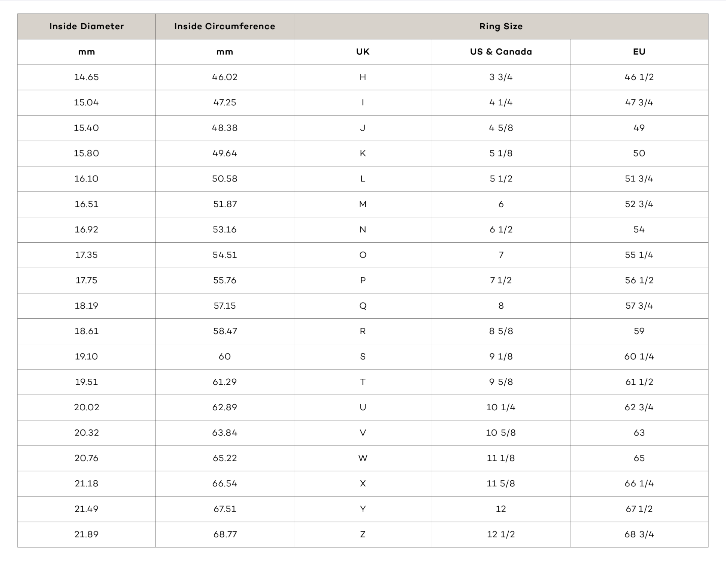Click the UK subheader cell
Viewport: 726px width, 564px height.
[363, 52]
